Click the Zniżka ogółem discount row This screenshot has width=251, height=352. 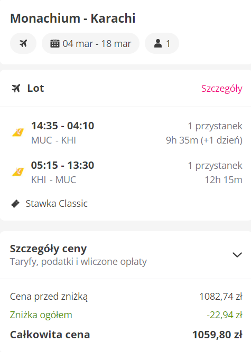coord(126,315)
